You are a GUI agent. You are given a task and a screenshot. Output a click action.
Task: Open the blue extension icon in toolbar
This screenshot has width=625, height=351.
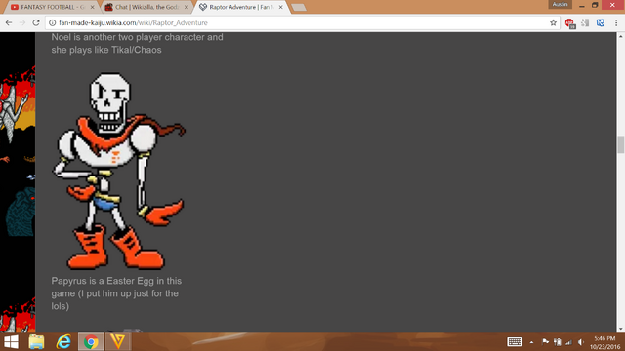coord(601,22)
